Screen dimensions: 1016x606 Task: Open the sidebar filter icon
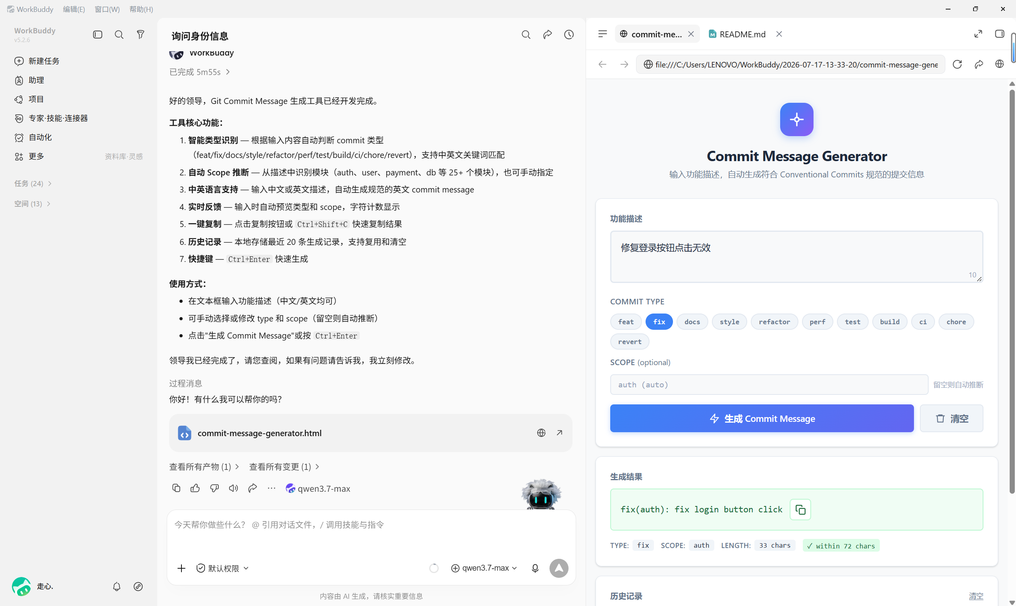point(141,35)
